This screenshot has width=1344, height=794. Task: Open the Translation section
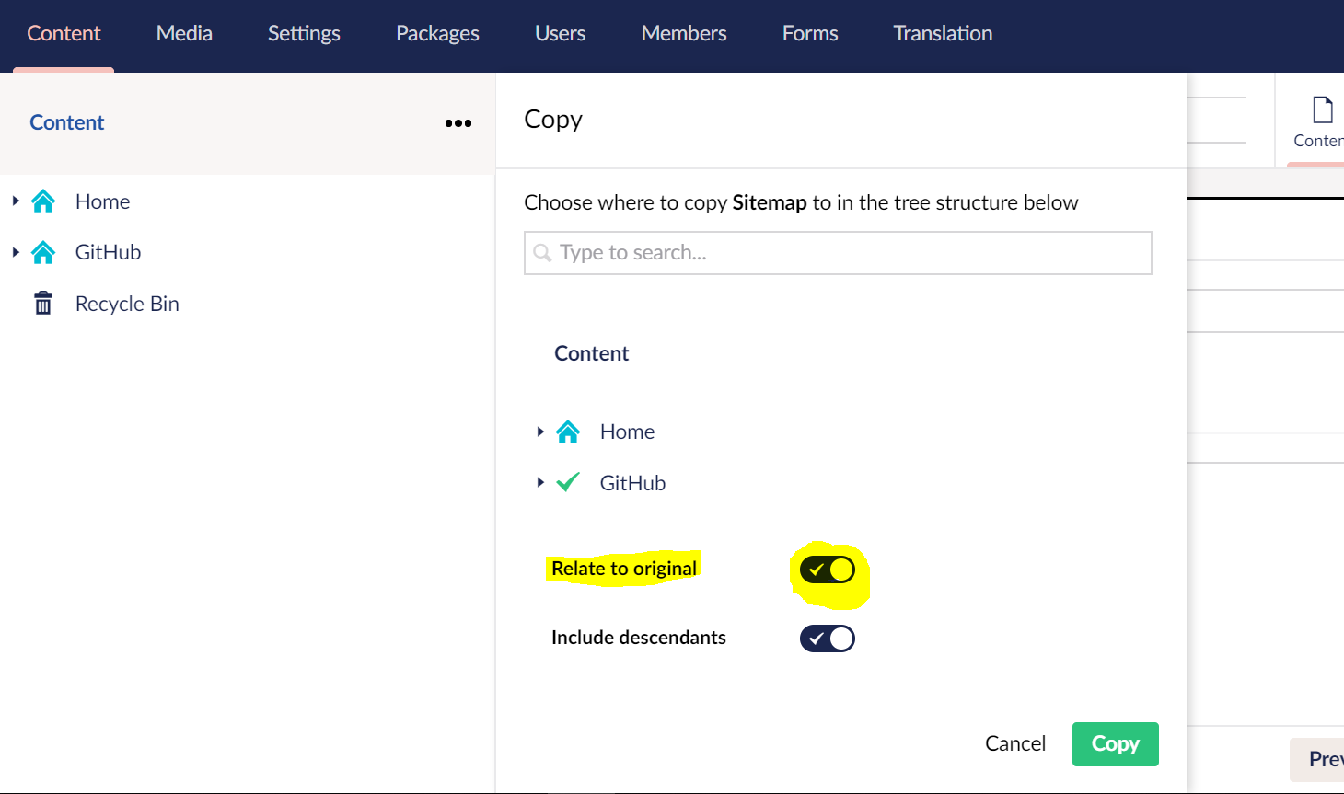pyautogui.click(x=943, y=34)
